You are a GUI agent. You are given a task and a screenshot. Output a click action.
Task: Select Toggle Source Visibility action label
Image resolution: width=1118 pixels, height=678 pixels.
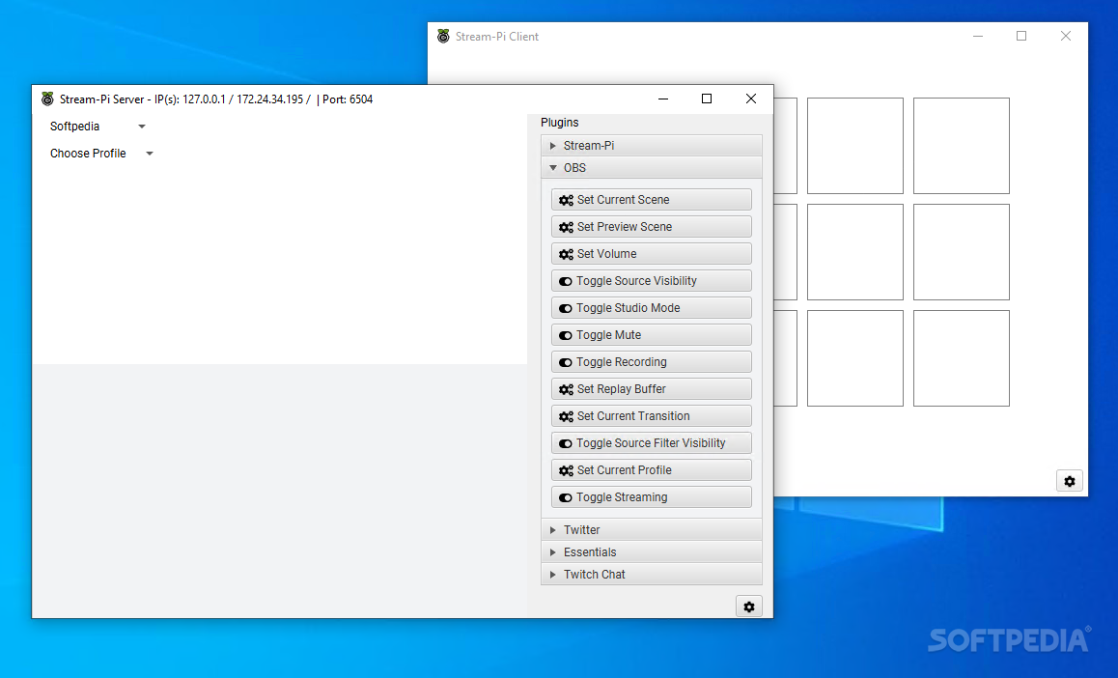tap(636, 281)
